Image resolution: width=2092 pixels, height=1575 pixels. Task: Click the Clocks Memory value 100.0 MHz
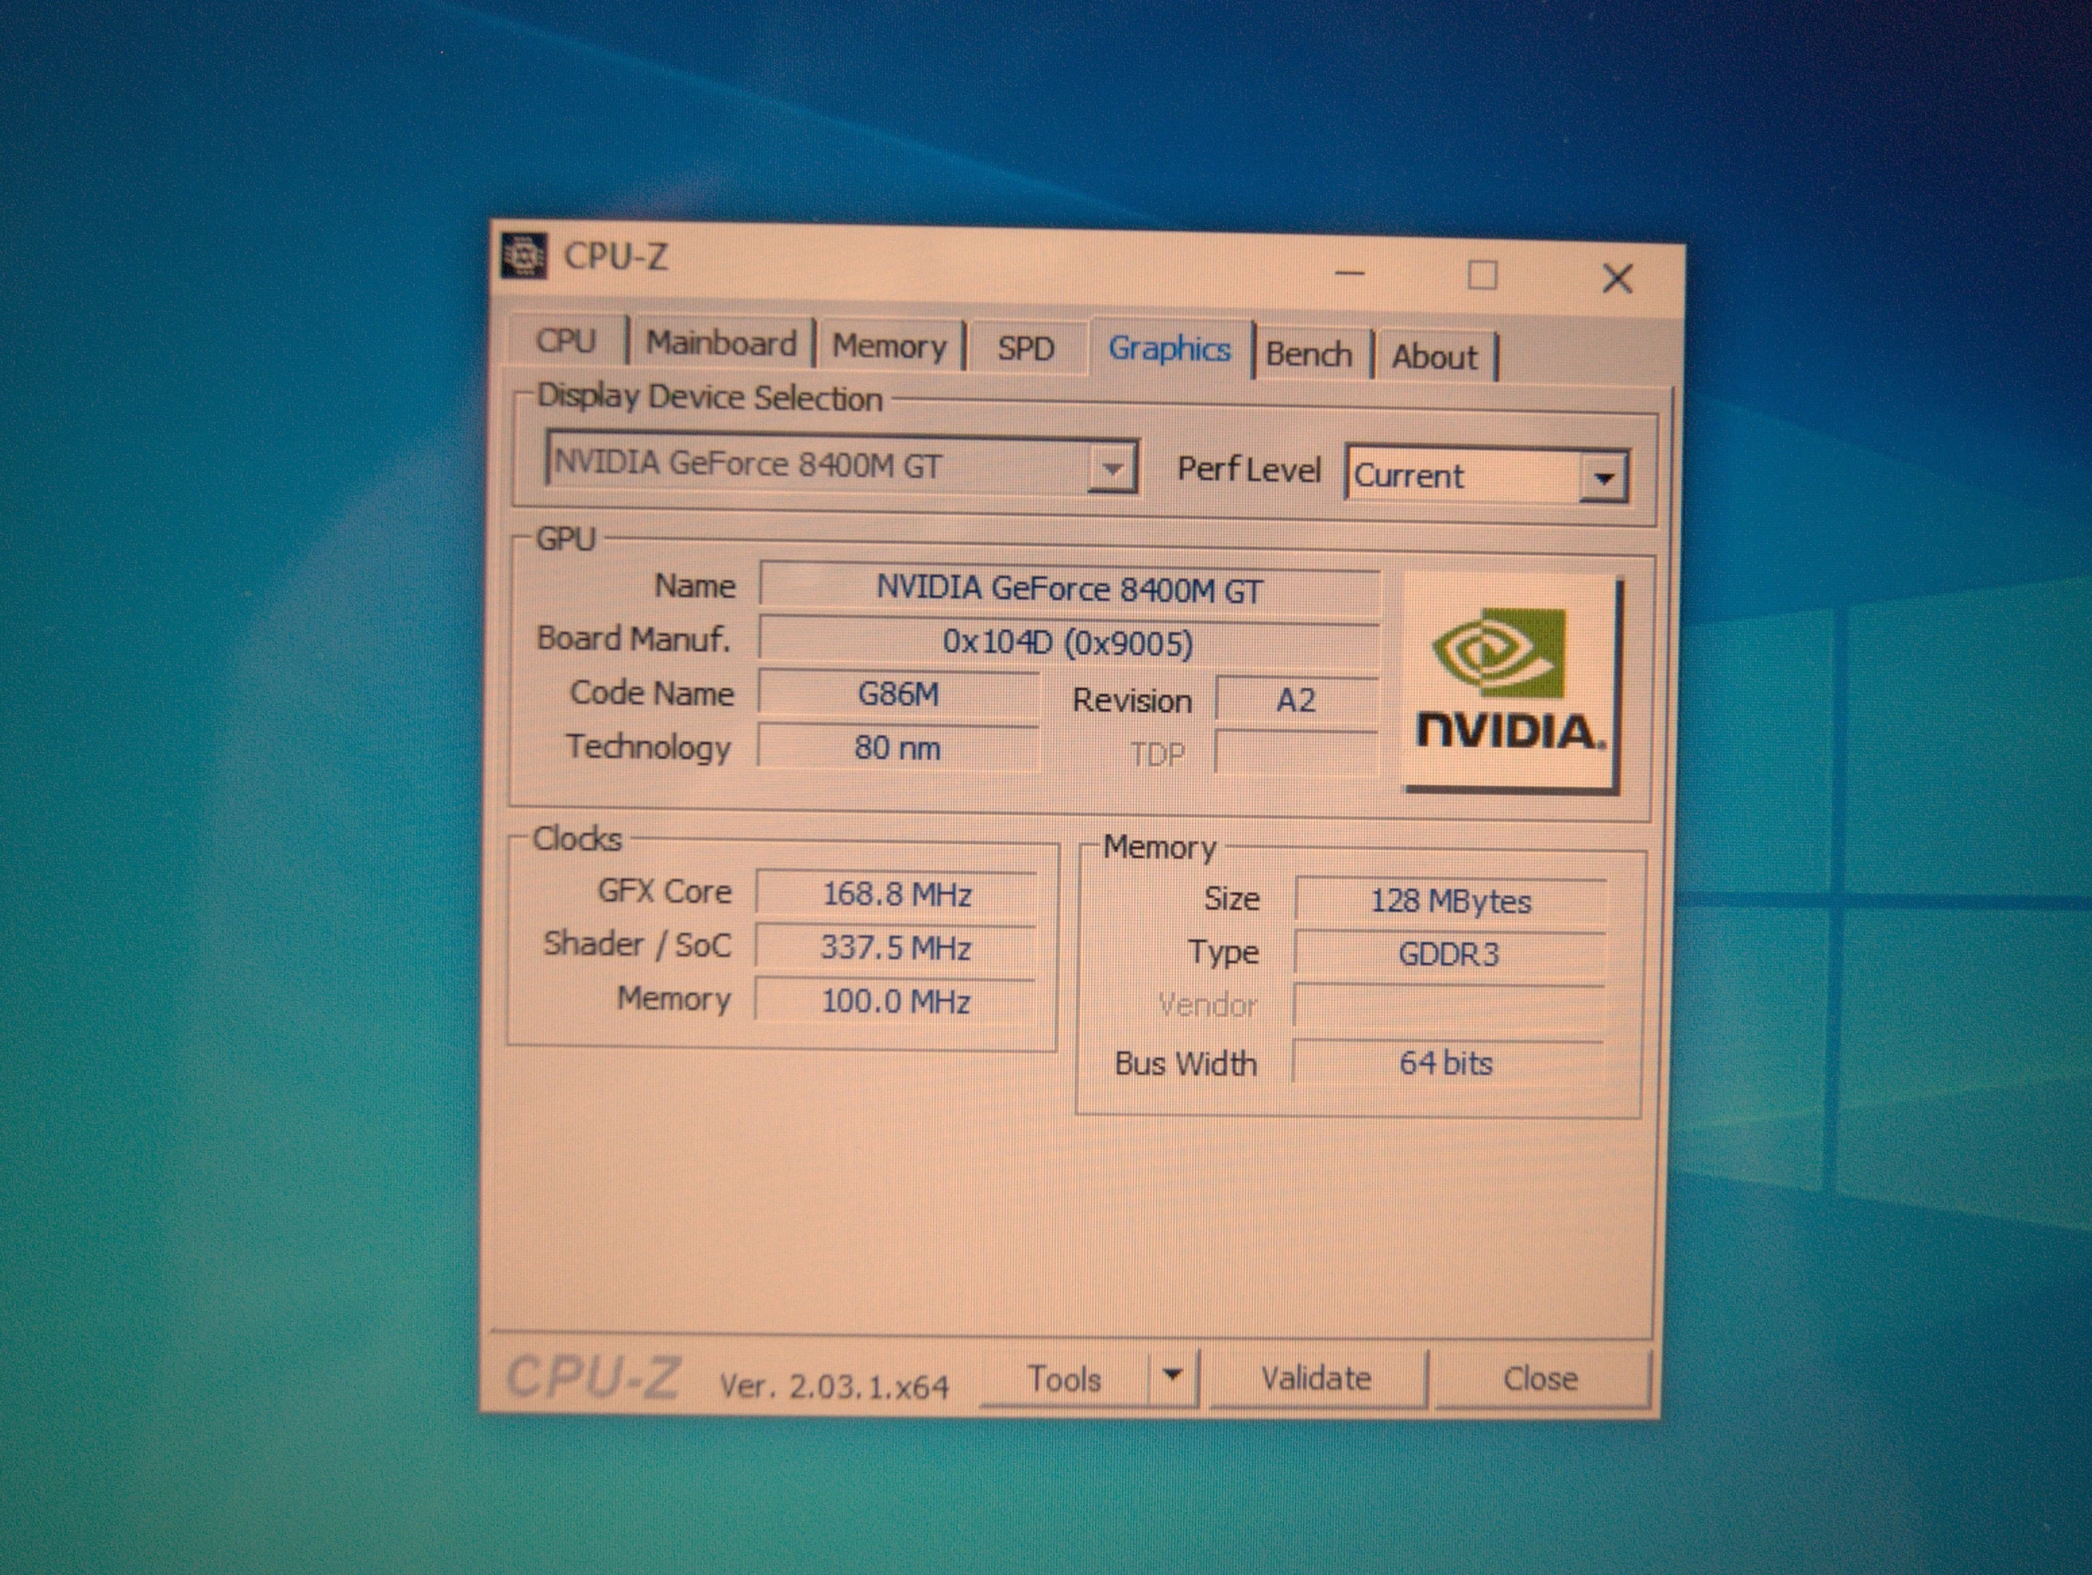[894, 1000]
